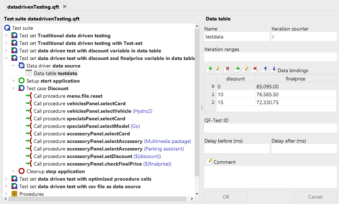Click the Name field containing testdata
Viewport: 339px width, 204px height.
(237, 37)
